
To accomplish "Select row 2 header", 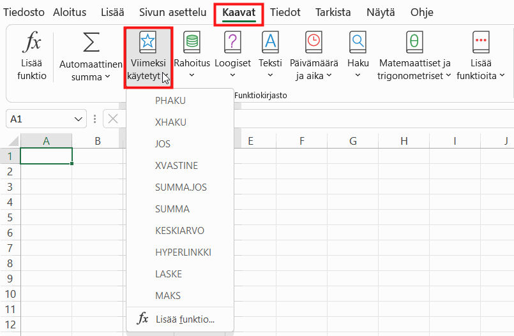I will [x=10, y=172].
